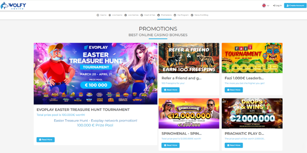Screen dimensions: 307x153
Task: Click the Live Games nav icon
Action: (125, 15)
